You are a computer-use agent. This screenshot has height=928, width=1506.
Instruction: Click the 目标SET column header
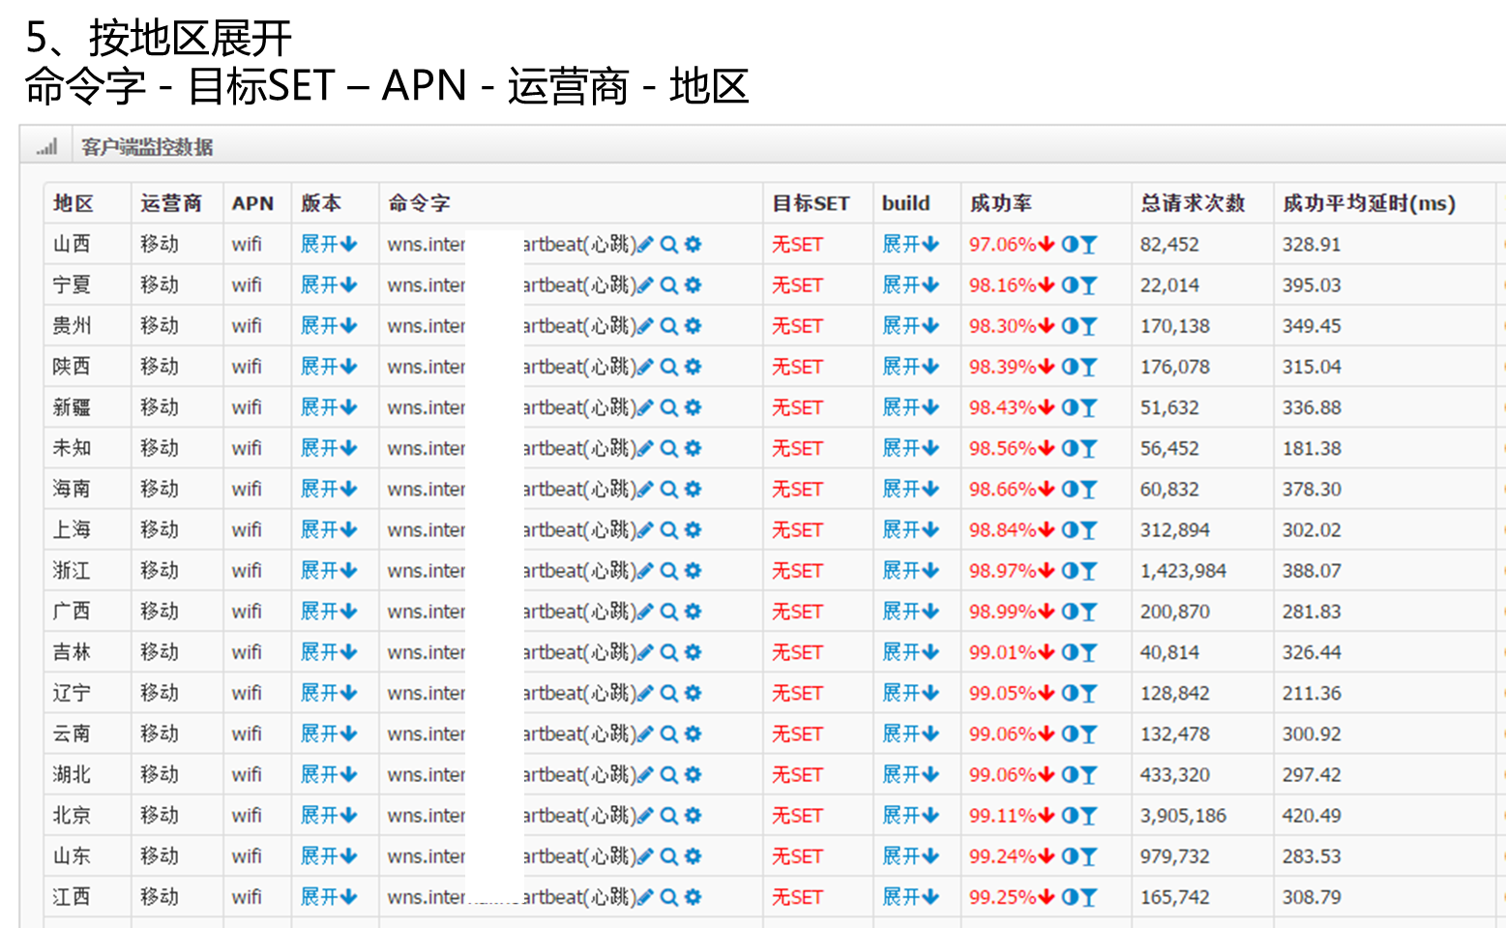tap(811, 203)
